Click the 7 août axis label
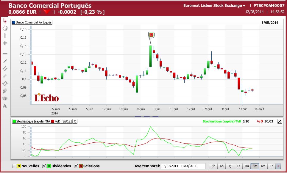 coord(242,109)
